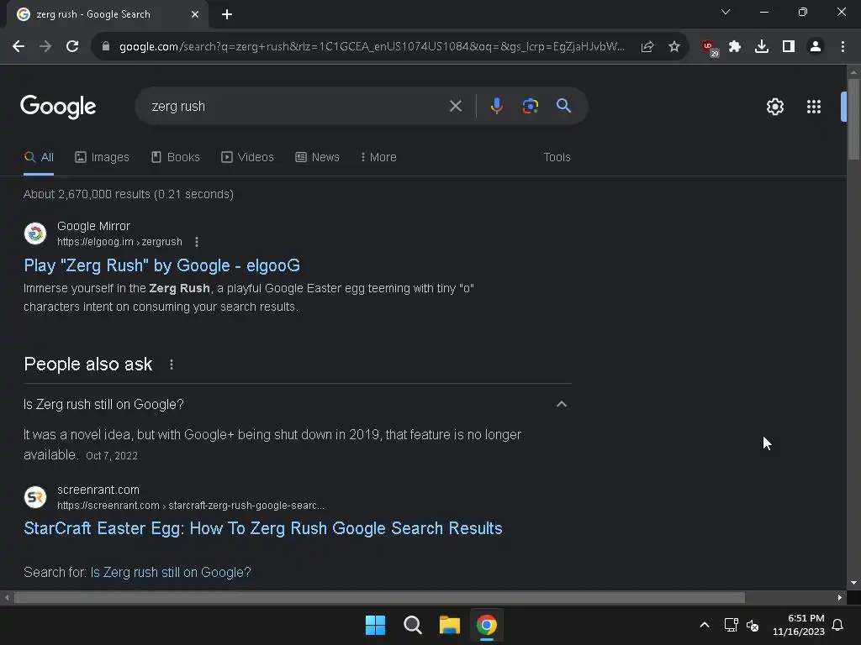Start voice search with microphone icon
861x645 pixels.
point(496,106)
